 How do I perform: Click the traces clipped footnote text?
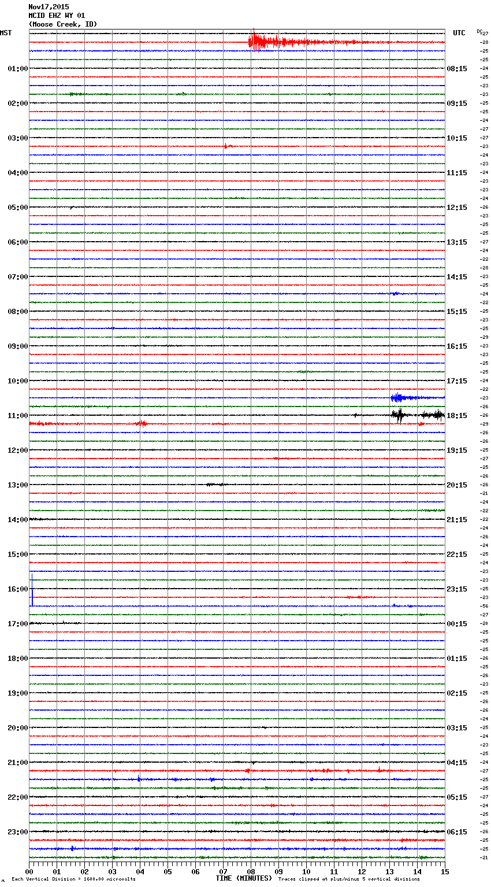tap(349, 879)
